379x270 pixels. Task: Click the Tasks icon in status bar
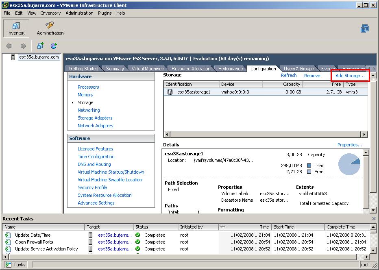pyautogui.click(x=9, y=265)
